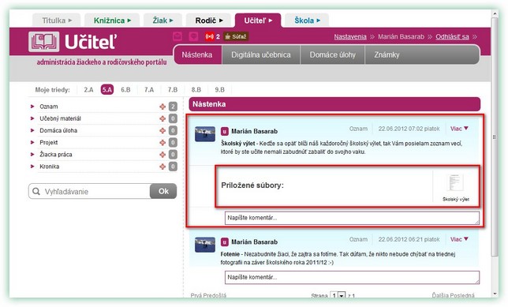Click teacher role icon on Fotenie post

coord(225,241)
